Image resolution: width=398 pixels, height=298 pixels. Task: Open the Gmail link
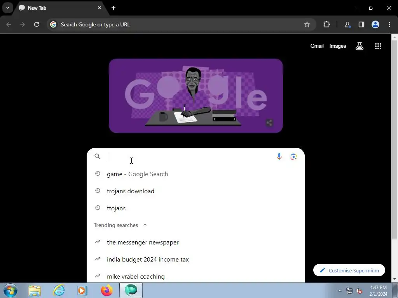click(317, 46)
